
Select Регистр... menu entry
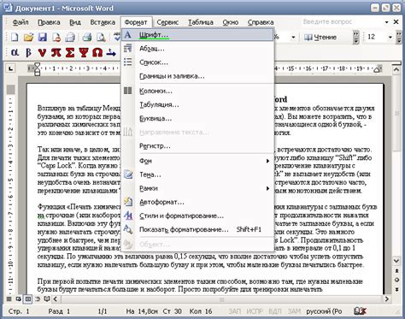(x=197, y=146)
